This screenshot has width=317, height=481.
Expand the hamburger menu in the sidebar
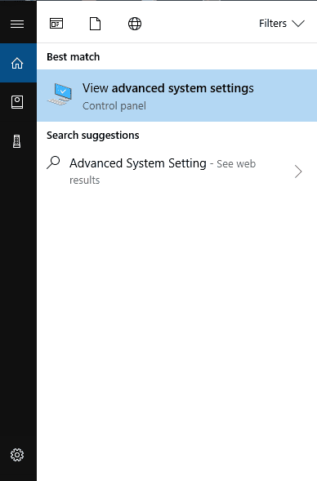[x=17, y=24]
